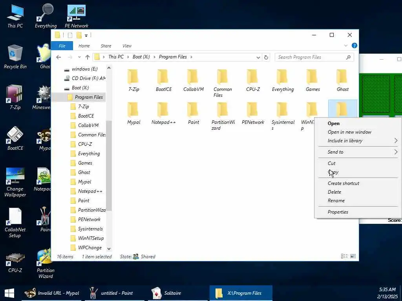This screenshot has height=301, width=402.
Task: Open the This PC desktop icon
Action: coord(15,16)
